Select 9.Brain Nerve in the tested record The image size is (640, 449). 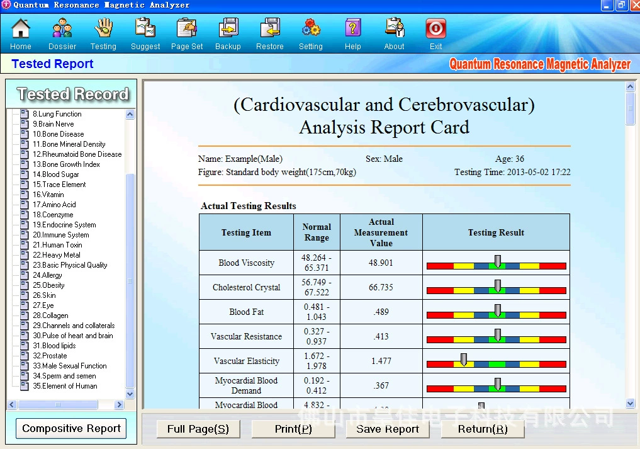53,124
